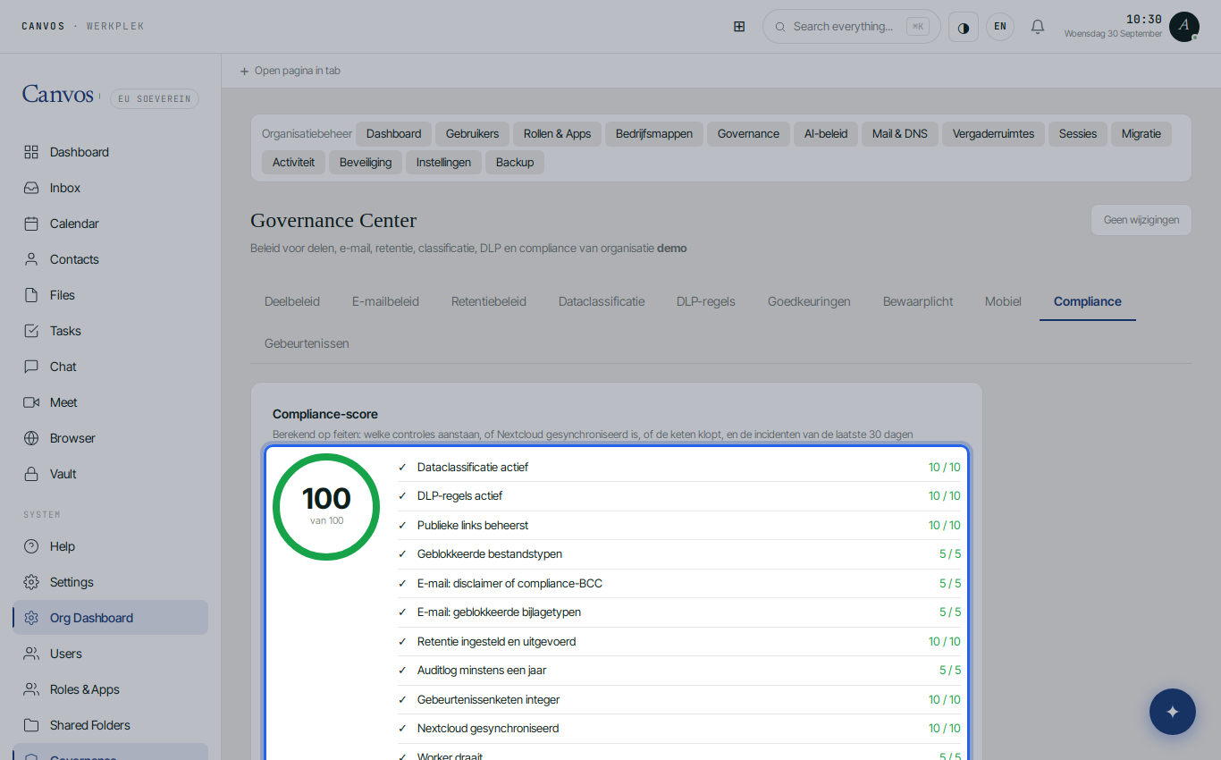Image resolution: width=1221 pixels, height=760 pixels.
Task: Switch to Deelbeleid tab
Action: (x=292, y=301)
